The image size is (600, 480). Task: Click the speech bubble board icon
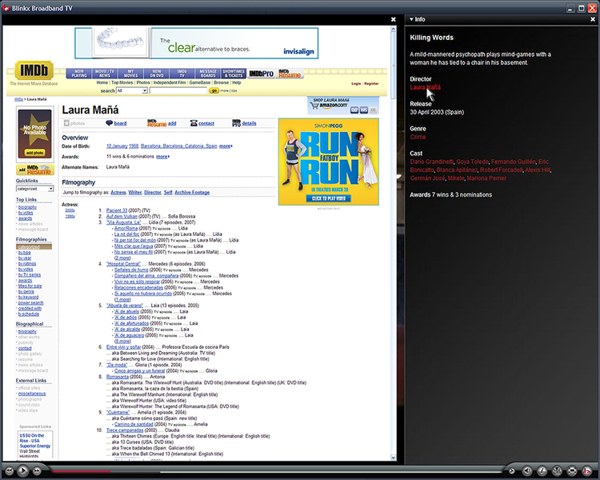coord(109,123)
